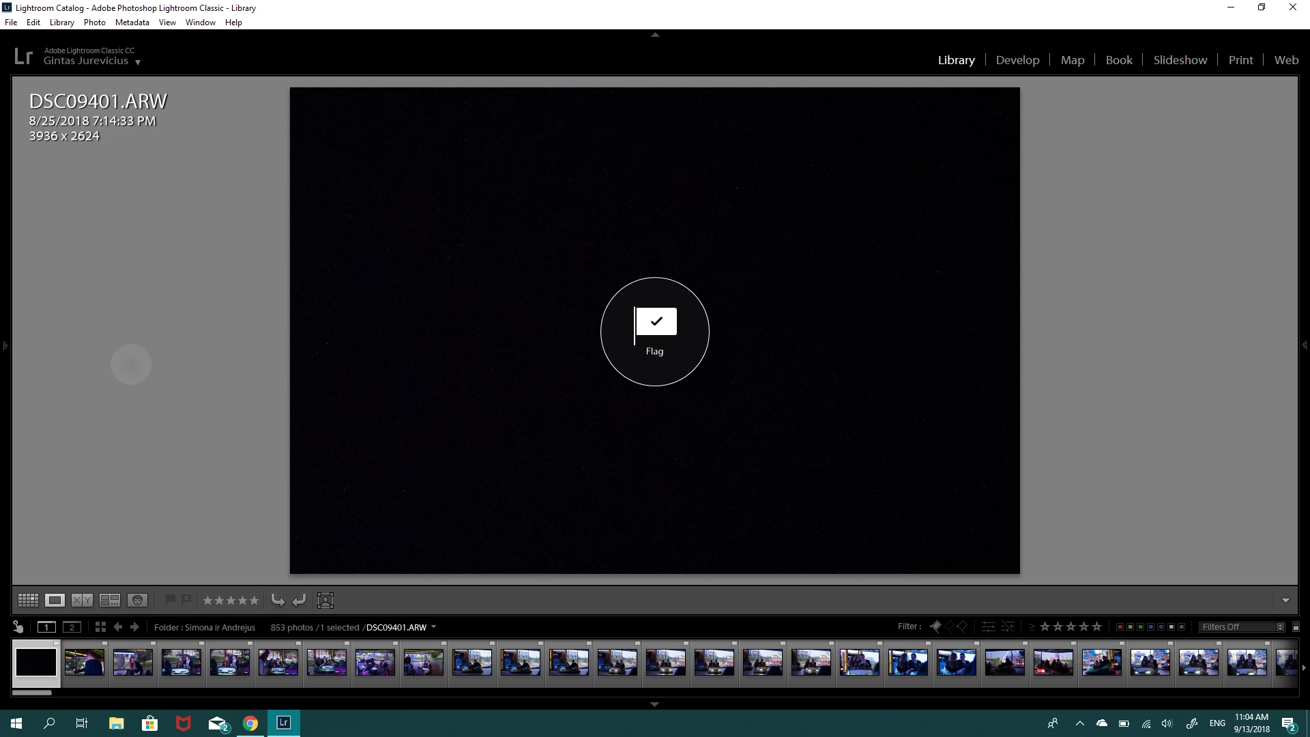Toggle filter by flagged photos

click(936, 626)
